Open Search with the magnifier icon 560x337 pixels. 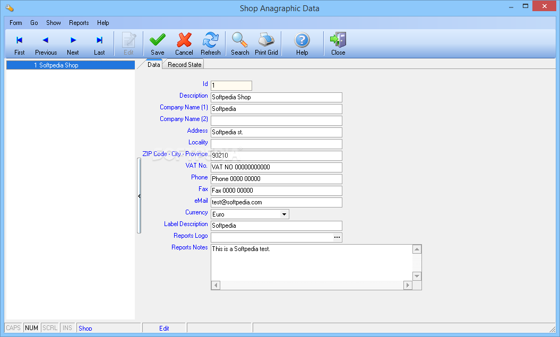click(240, 44)
